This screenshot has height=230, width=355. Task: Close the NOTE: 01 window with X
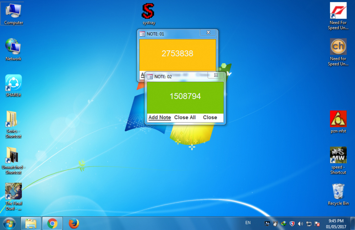208,32
